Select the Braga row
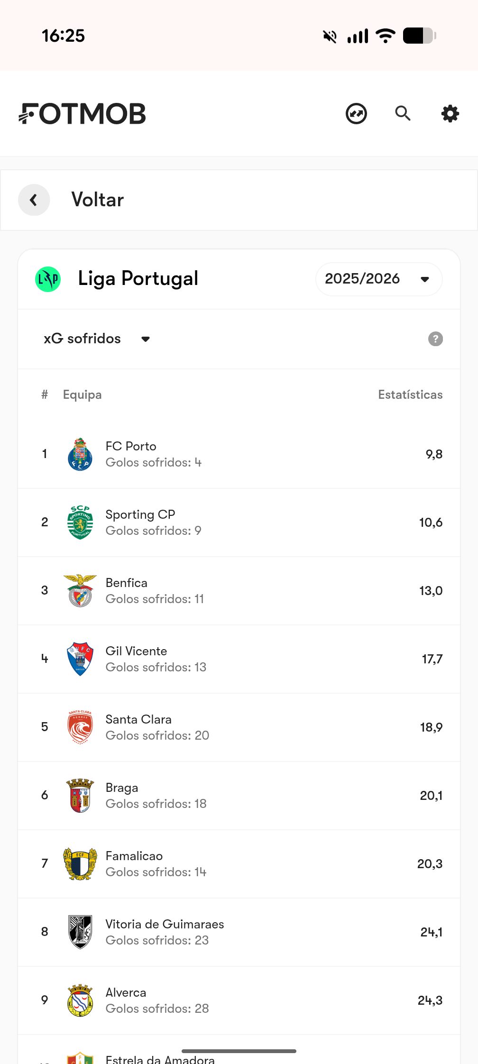 pos(239,796)
